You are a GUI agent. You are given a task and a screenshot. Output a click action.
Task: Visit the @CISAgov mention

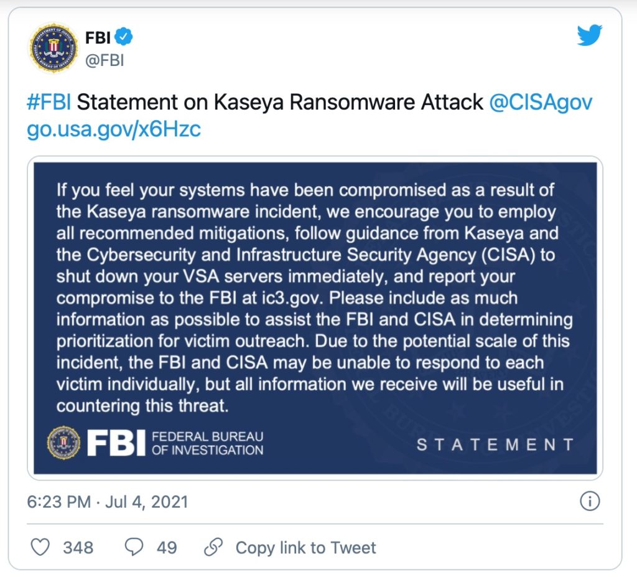click(541, 102)
